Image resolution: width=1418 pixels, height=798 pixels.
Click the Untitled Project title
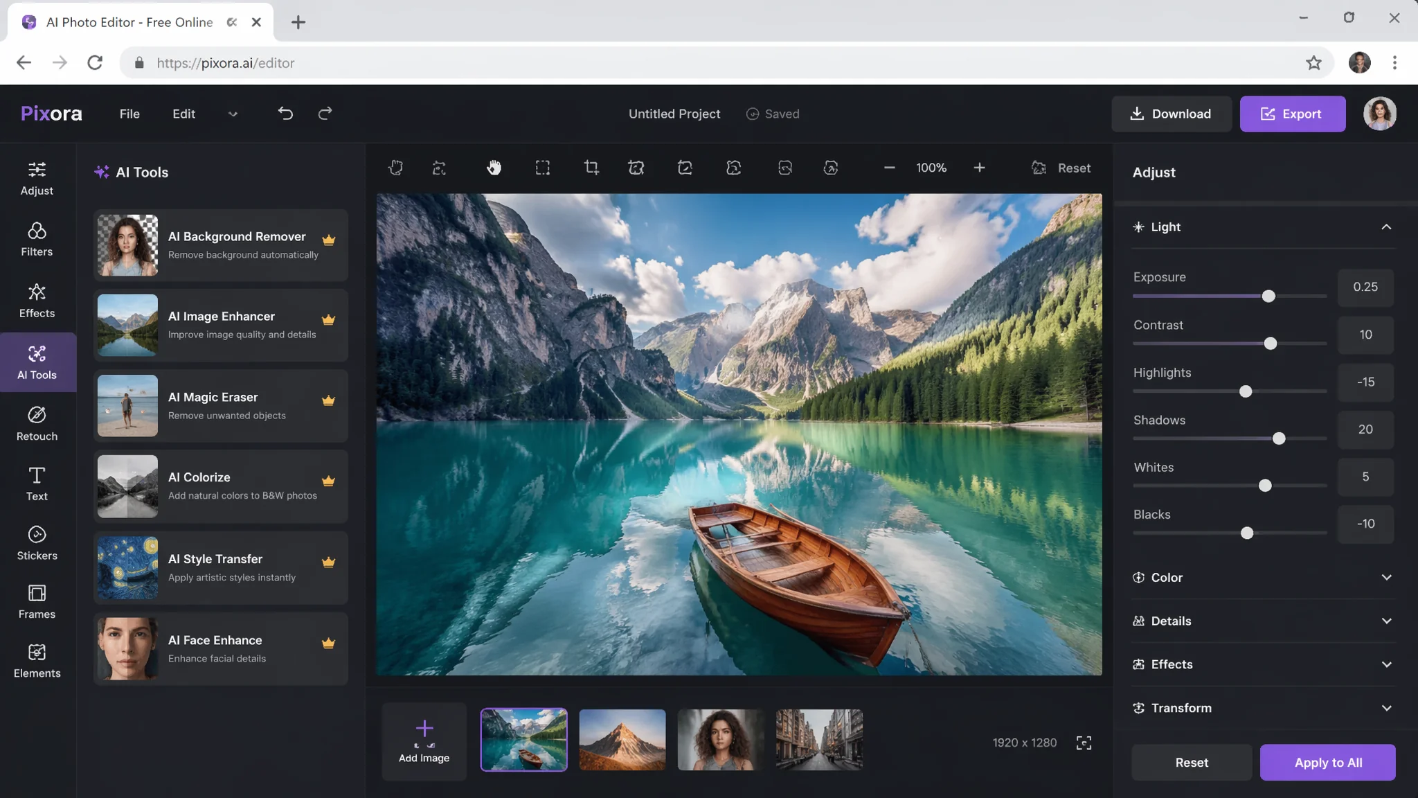pos(674,114)
